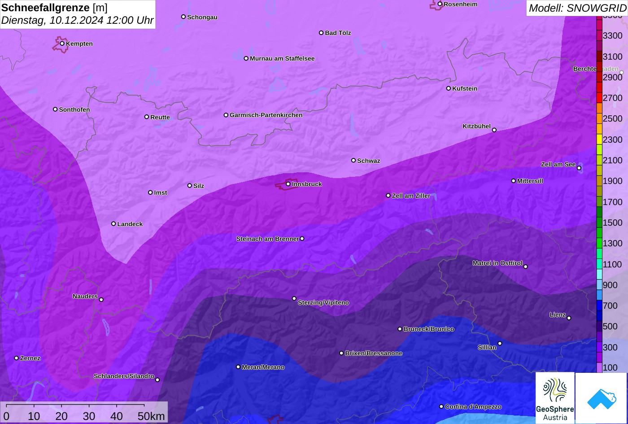Click the 20 km scale bar tick label

61,416
